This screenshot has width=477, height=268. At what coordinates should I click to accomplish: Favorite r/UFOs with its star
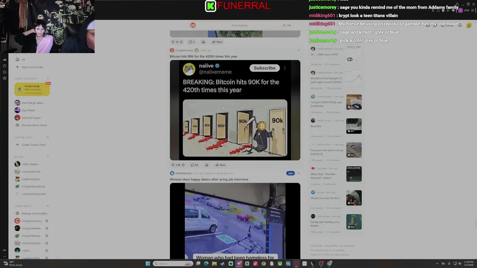click(47, 251)
